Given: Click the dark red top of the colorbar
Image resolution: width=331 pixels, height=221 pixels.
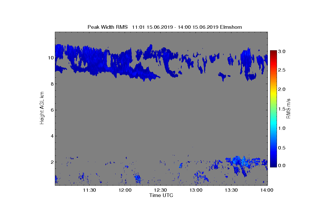Looking at the screenshot, I should coord(273,52).
